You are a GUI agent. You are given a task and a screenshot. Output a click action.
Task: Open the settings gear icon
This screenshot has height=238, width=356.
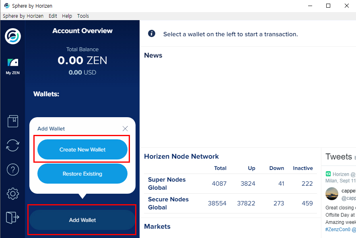coord(13,194)
